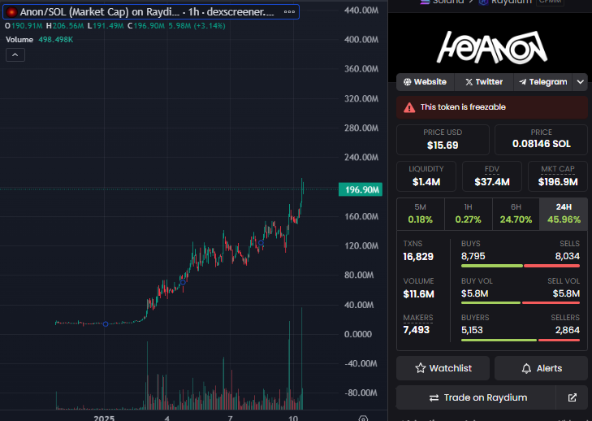Viewport: 592px width, 421px height.
Task: Add token to Watchlist
Action: (x=443, y=368)
